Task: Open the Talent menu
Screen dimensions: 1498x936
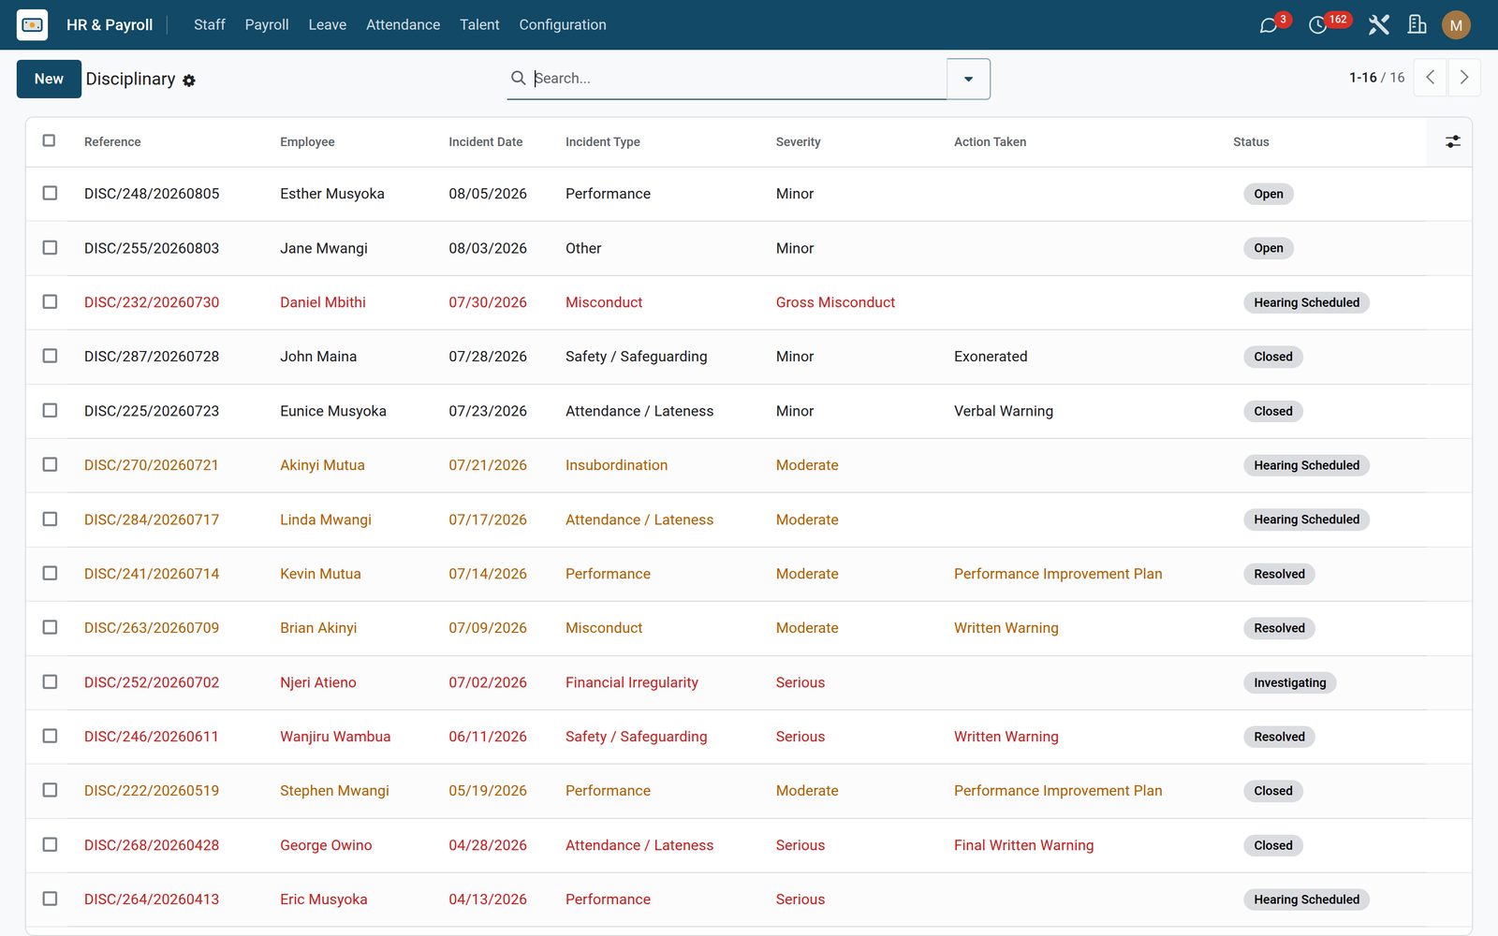Action: [x=479, y=25]
